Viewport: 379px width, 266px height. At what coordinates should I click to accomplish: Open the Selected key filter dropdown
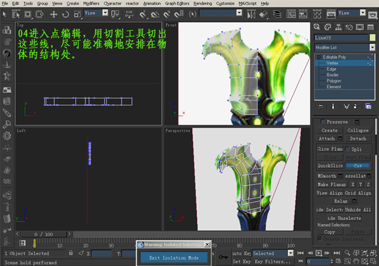(271, 253)
